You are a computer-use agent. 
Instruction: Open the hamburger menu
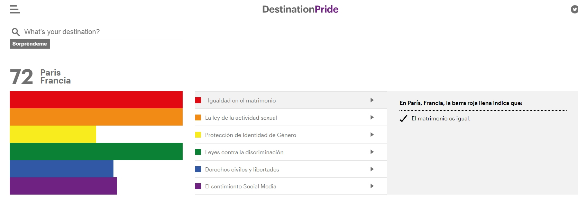click(15, 9)
